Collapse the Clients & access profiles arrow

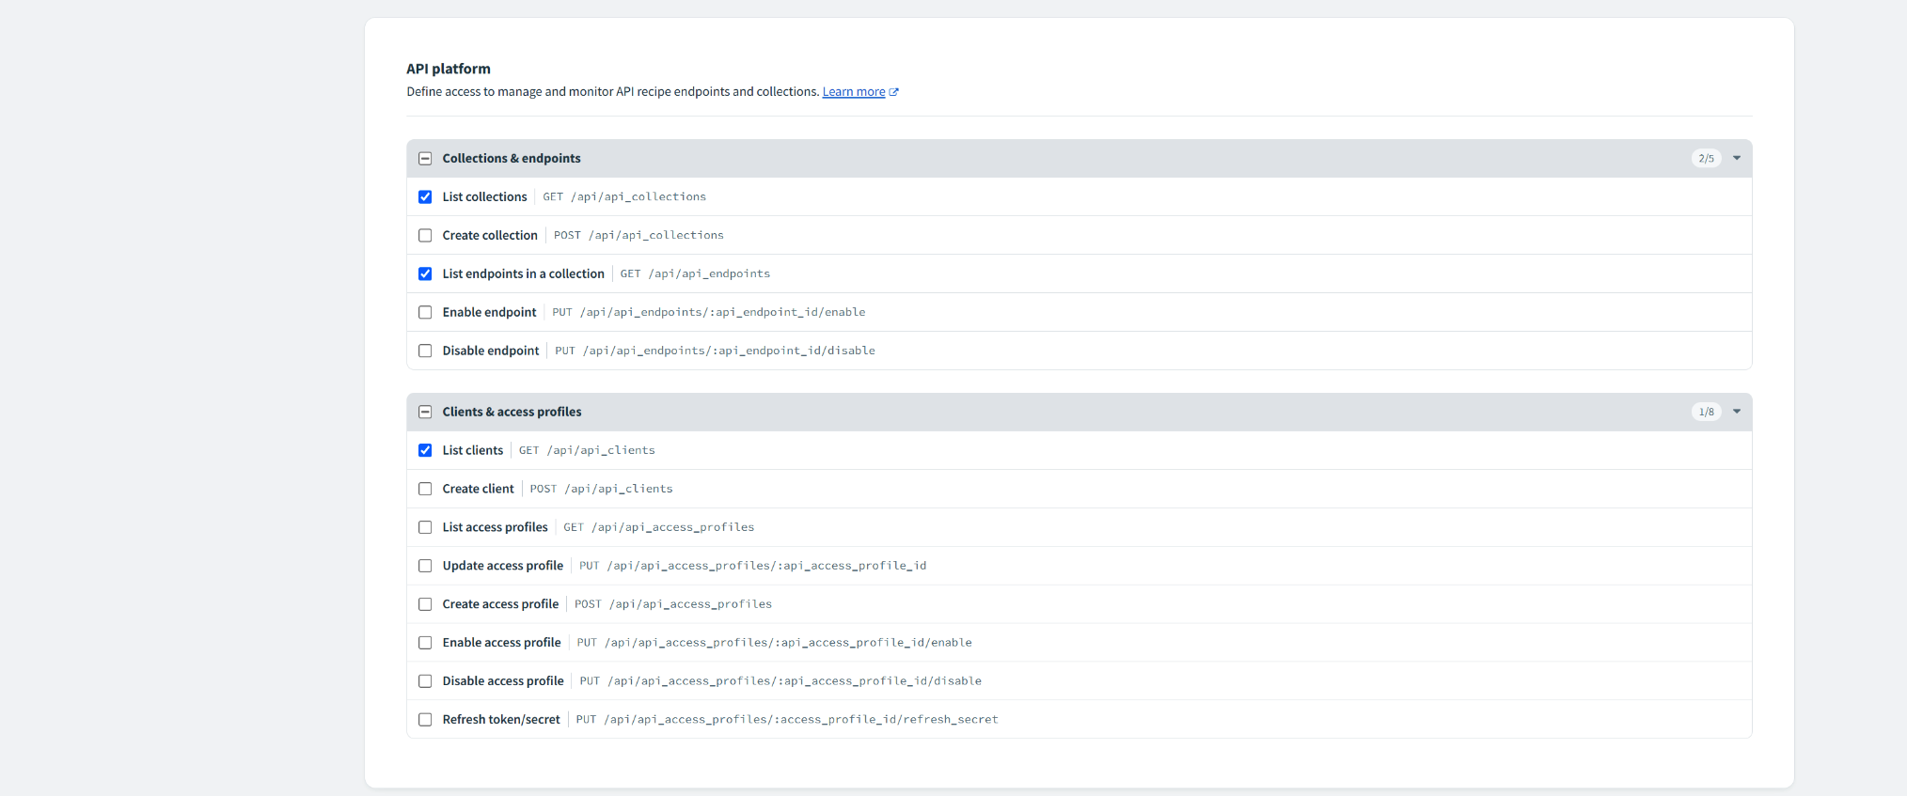click(x=1737, y=412)
